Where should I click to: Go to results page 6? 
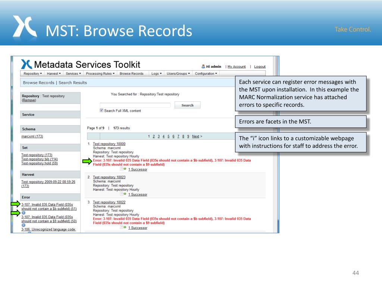[173, 136]
